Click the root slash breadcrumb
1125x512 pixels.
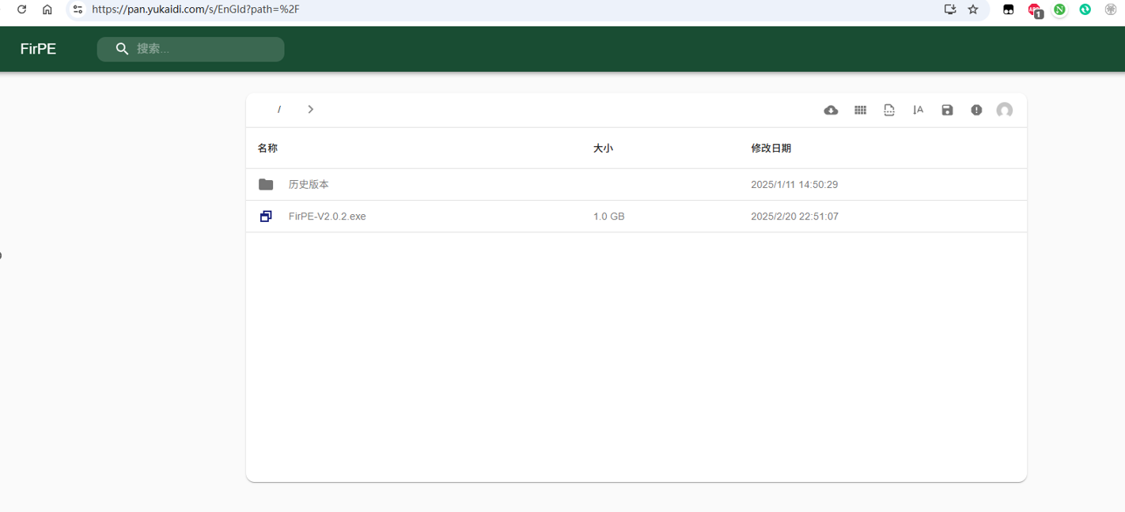coord(279,109)
